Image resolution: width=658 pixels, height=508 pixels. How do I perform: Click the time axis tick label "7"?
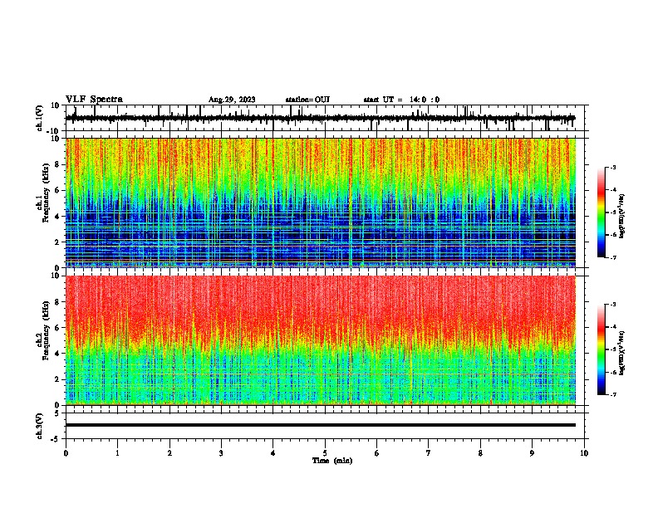coord(429,453)
